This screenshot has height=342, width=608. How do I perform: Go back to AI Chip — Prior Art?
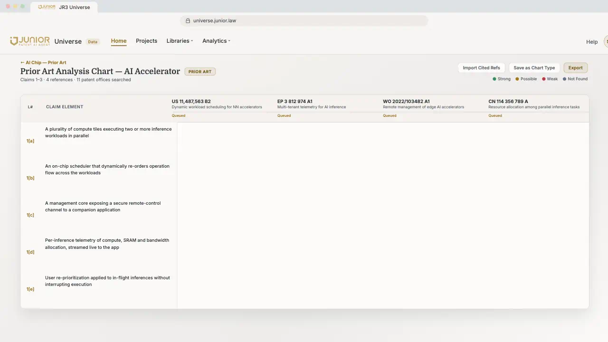pos(43,63)
